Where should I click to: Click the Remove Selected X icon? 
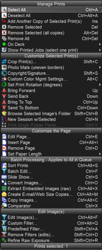(4, 27)
